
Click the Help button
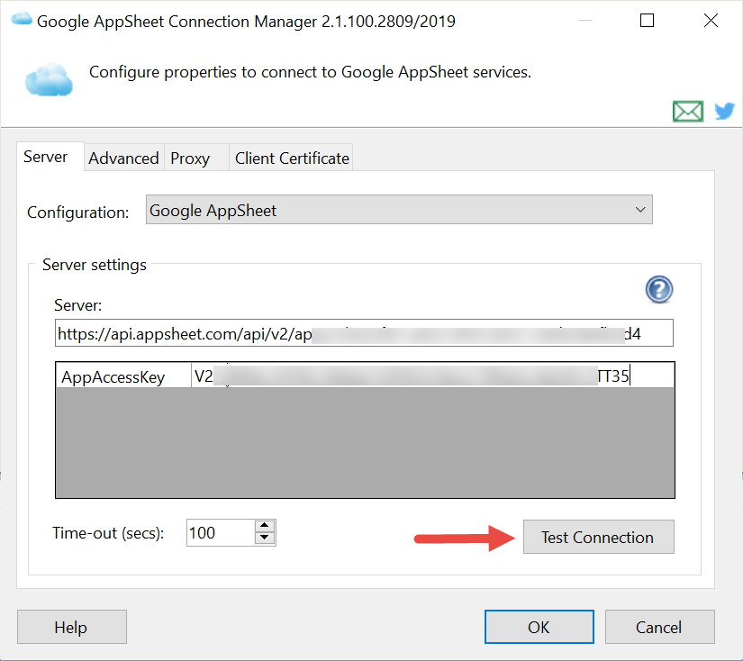(71, 627)
